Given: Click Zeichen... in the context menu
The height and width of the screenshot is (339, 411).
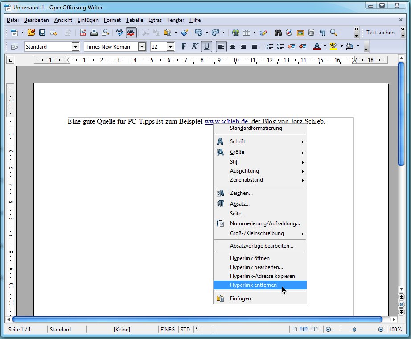Looking at the screenshot, I should (260, 194).
